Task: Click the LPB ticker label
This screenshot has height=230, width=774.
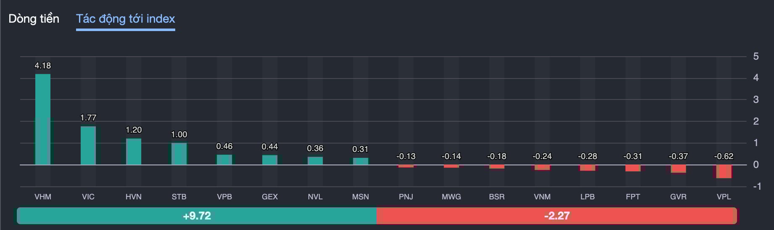Action: point(587,197)
